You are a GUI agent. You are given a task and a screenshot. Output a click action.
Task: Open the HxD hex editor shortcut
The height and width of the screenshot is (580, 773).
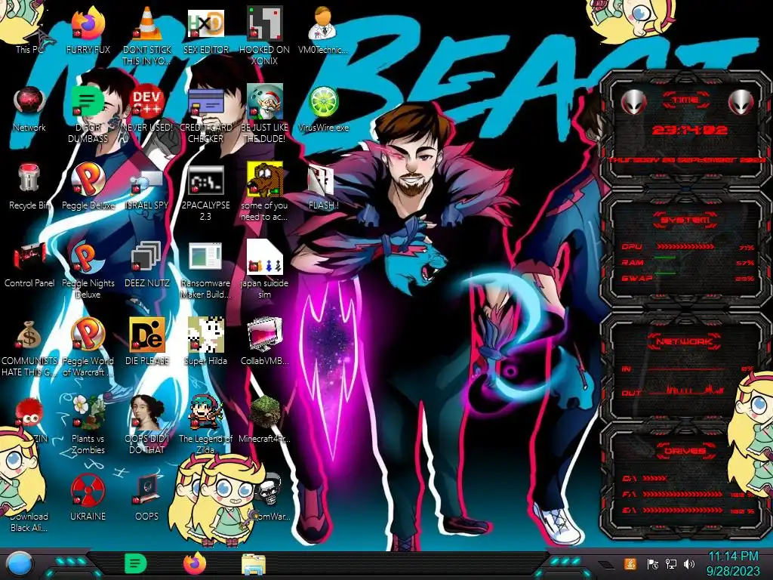205,29
